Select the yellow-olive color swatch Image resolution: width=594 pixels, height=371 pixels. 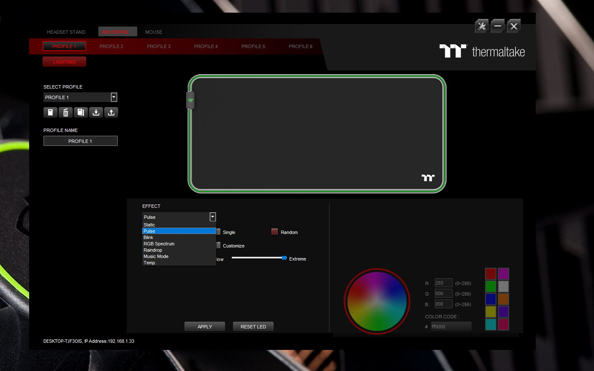491,312
